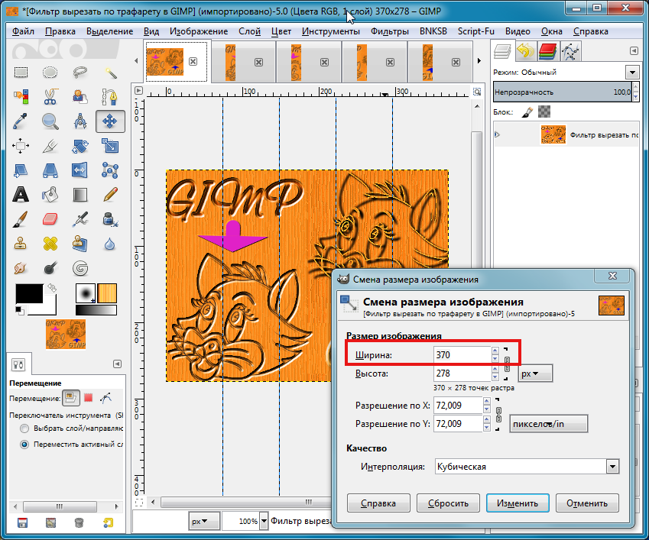Open the Фильтры menu
Viewport: 649px width, 540px height.
point(390,31)
